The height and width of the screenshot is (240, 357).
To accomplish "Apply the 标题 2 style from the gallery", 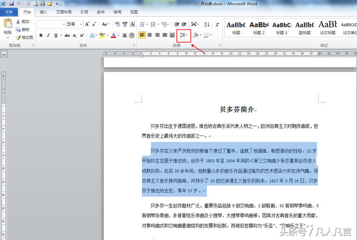I will tap(259, 27).
